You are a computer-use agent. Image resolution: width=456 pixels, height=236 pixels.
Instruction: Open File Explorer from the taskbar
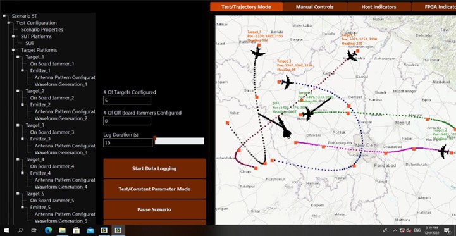pyautogui.click(x=62, y=230)
